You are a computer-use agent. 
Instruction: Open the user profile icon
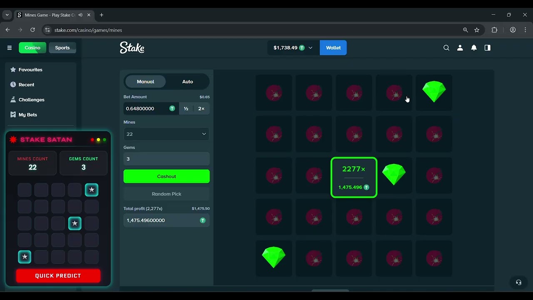tap(460, 47)
